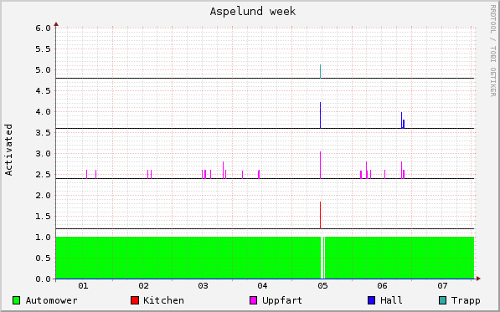Click the y-axis value 1.0
Viewport: 500px width, 312px height.
[x=44, y=238]
